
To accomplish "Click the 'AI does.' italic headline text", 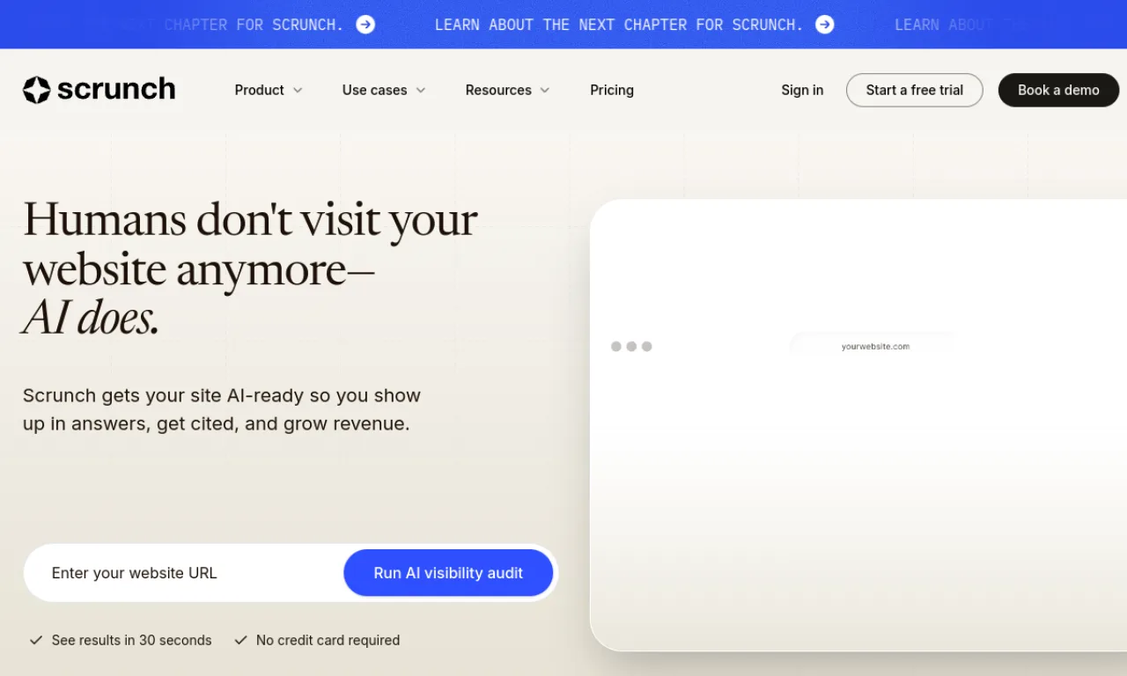I will click(x=91, y=318).
